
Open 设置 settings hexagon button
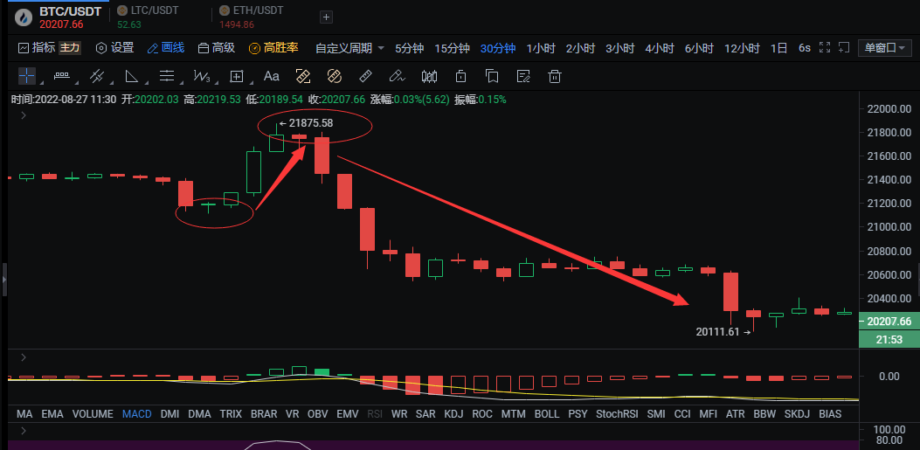point(115,47)
